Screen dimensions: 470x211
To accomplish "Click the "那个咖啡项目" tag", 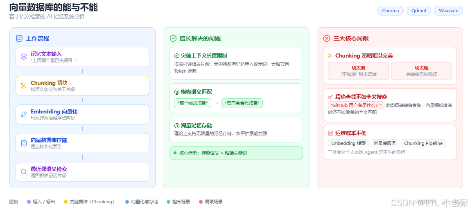I will 192,103.
